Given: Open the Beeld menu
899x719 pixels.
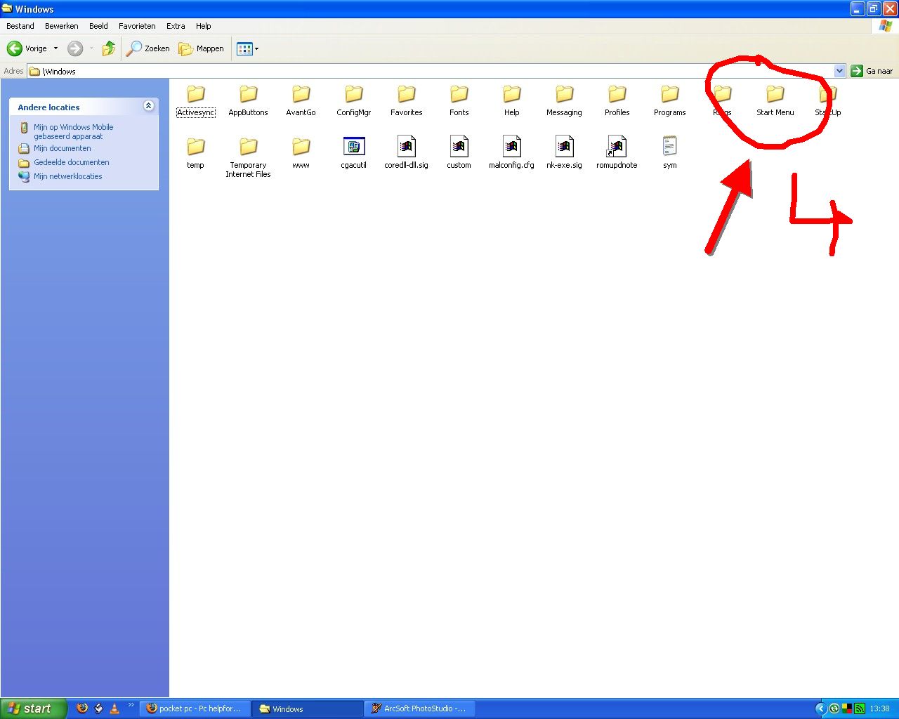Looking at the screenshot, I should pyautogui.click(x=98, y=26).
